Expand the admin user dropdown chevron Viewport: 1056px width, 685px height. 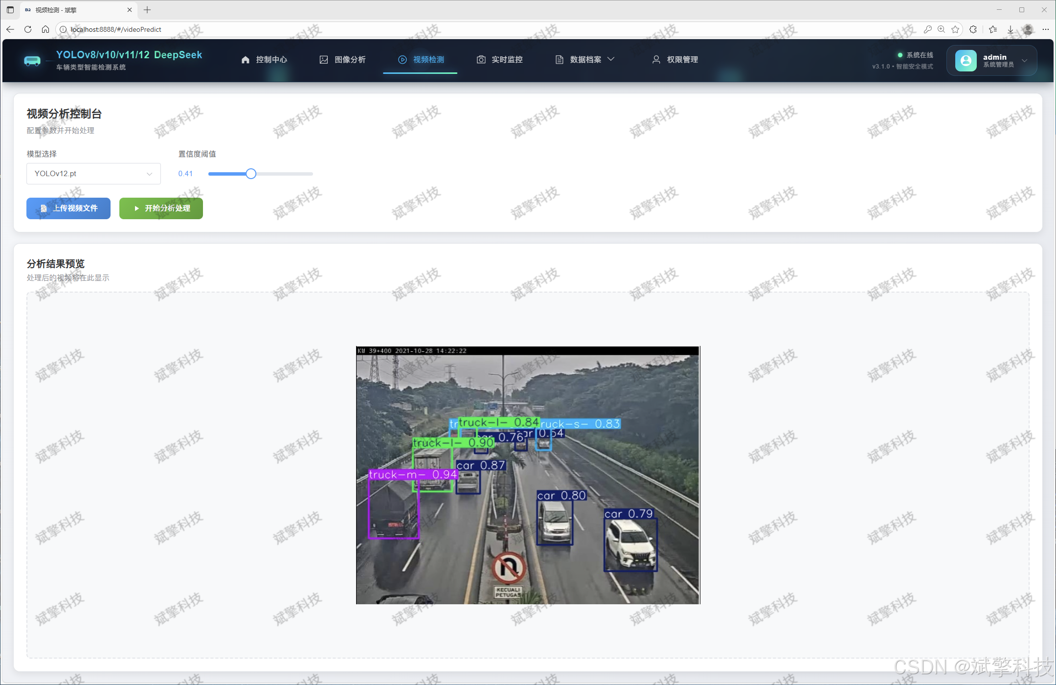pos(1024,61)
